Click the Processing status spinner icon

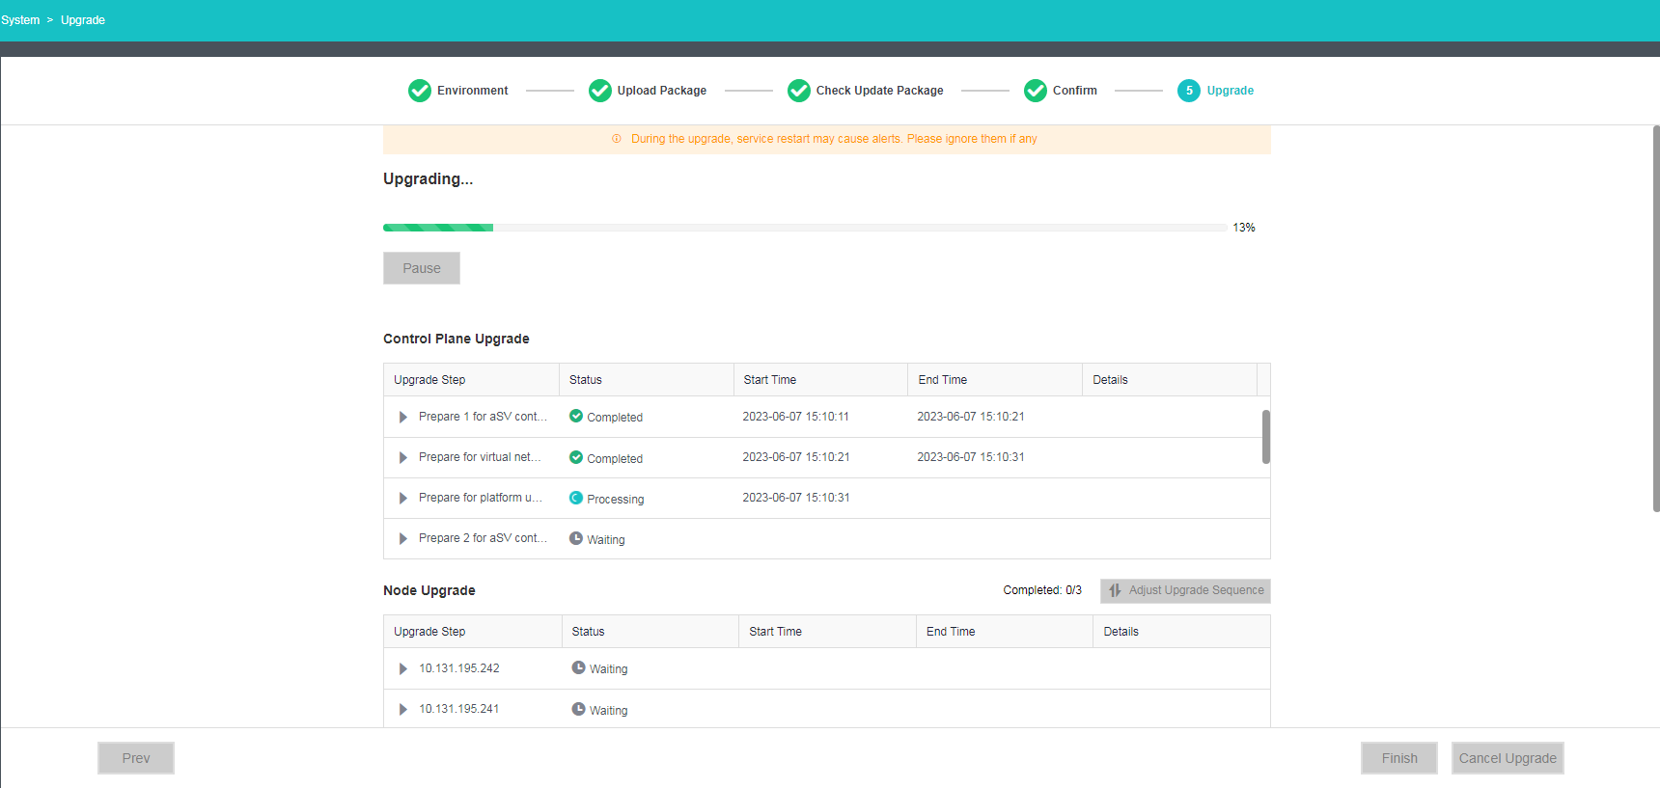pyautogui.click(x=576, y=498)
